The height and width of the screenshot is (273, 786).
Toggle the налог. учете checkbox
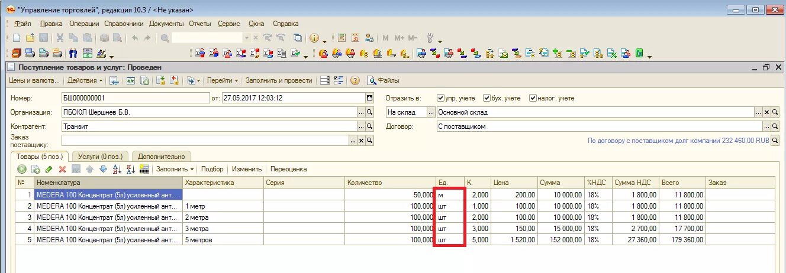tap(533, 98)
